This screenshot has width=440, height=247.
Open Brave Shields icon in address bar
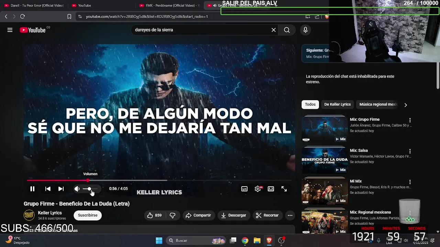(x=327, y=16)
